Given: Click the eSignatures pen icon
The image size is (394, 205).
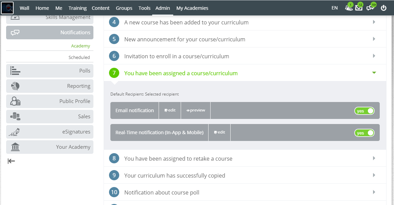Looking at the screenshot, I should (x=14, y=132).
